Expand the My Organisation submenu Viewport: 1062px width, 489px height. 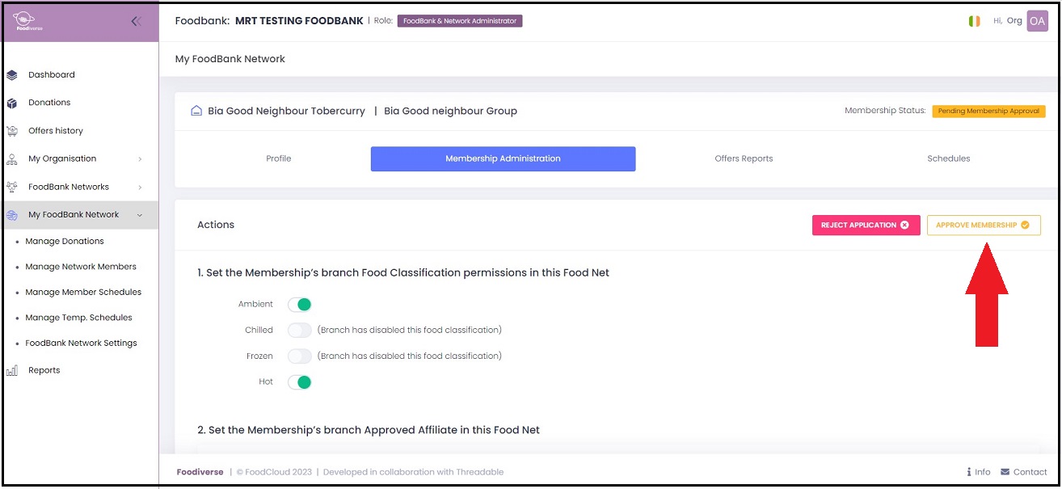tap(140, 159)
